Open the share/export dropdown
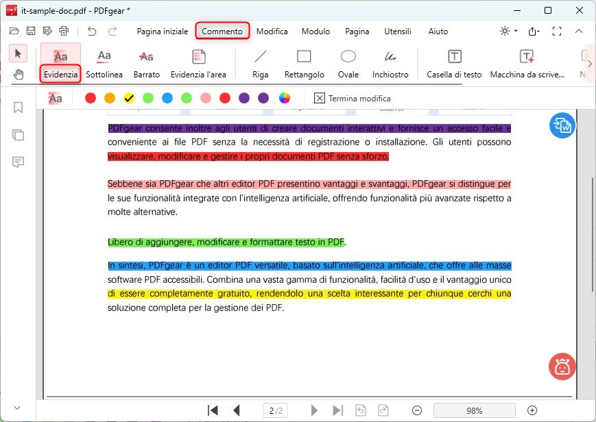The height and width of the screenshot is (422, 596). (x=534, y=31)
